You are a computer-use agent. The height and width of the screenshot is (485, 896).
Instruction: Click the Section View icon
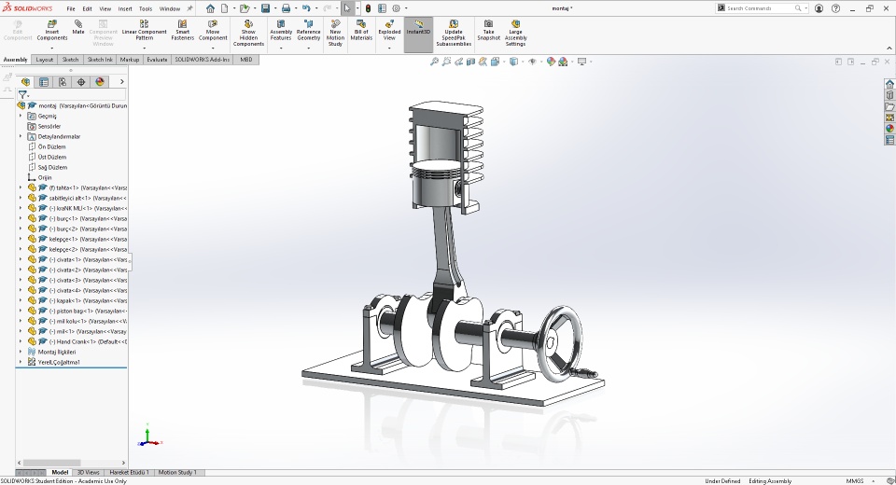point(470,62)
